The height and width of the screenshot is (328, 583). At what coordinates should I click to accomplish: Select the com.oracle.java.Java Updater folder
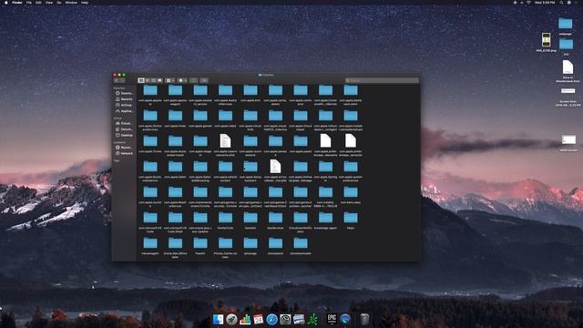point(200,218)
